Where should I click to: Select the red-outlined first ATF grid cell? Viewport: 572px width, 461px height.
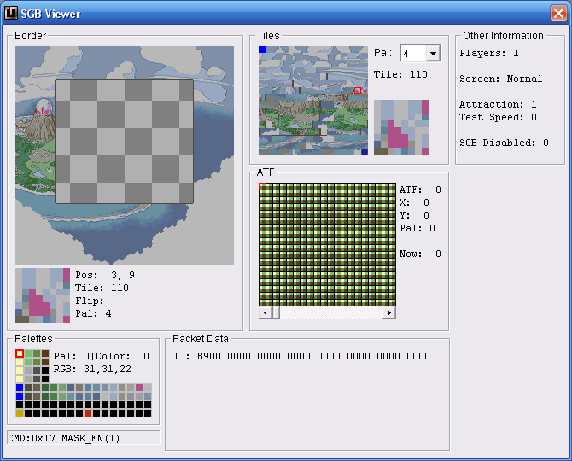pyautogui.click(x=262, y=186)
